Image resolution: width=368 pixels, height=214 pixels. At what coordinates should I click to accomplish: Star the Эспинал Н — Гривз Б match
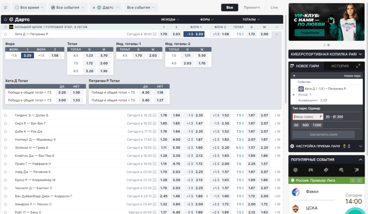(5, 148)
